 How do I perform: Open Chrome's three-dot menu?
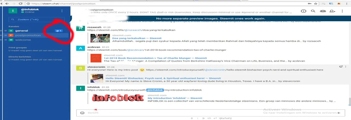pos(347,4)
